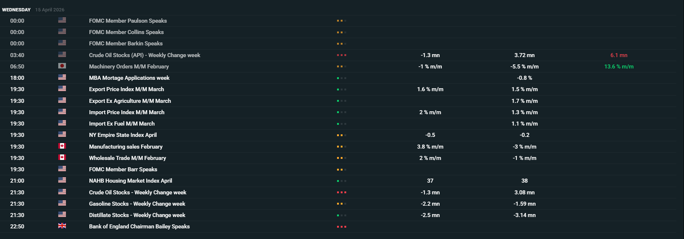This screenshot has width=684, height=239.
Task: Open Machinery Orders M/M February event
Action: click(129, 67)
